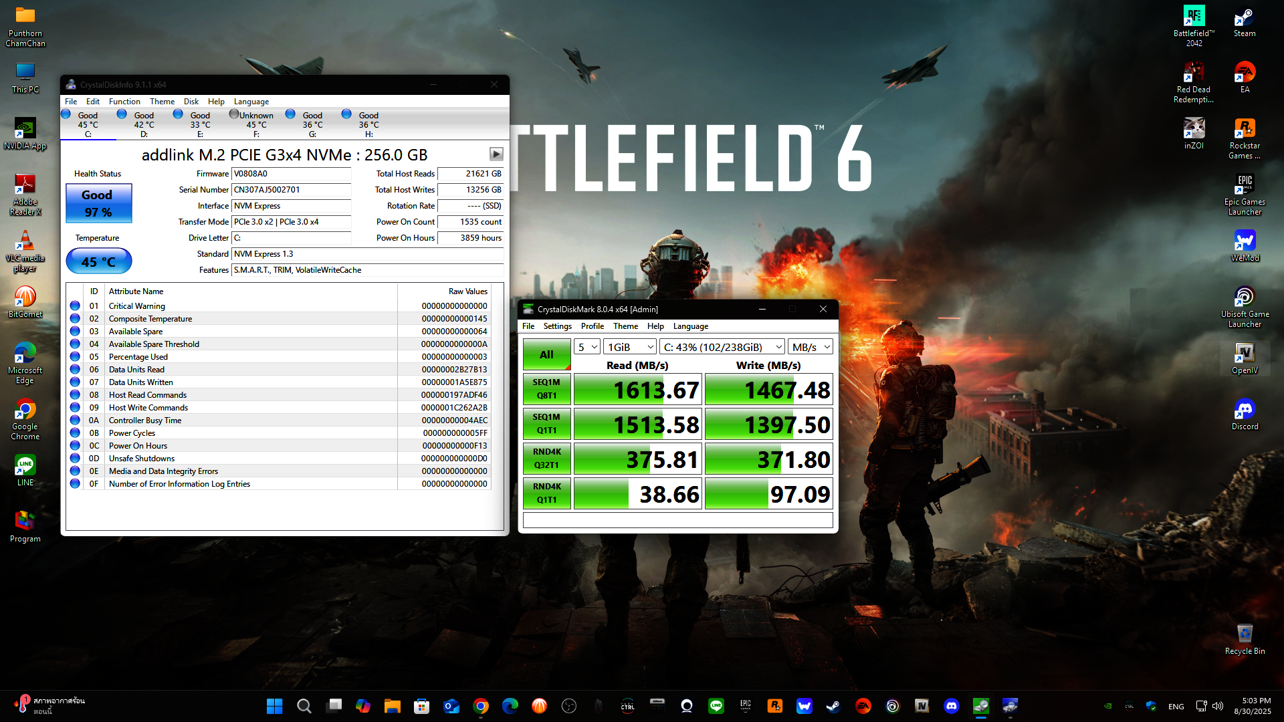
Task: Start the RND4K Q32T1 test
Action: click(546, 459)
